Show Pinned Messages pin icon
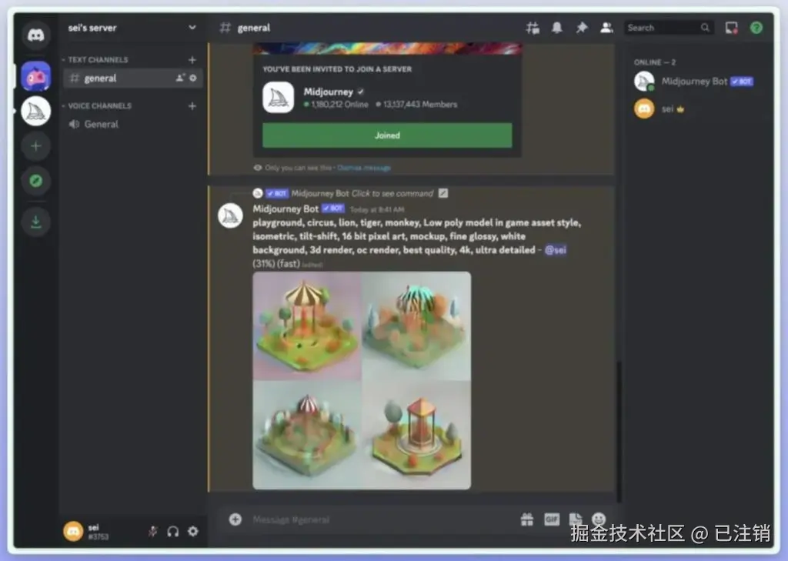The width and height of the screenshot is (788, 561). click(x=582, y=28)
